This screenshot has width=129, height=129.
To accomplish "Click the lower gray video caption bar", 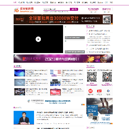I will [75, 52].
